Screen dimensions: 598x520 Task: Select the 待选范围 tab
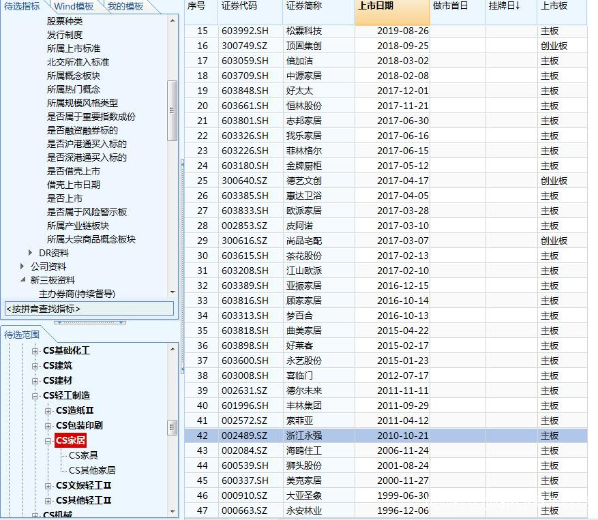(x=22, y=335)
